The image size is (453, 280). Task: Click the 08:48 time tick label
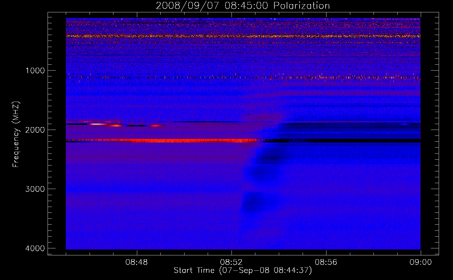coord(137,262)
